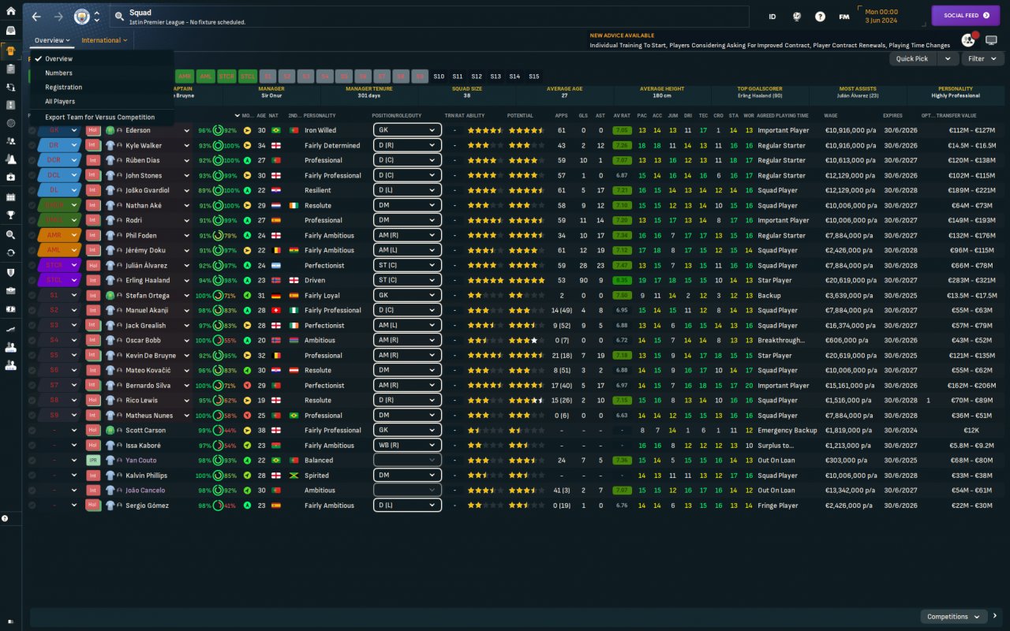Image resolution: width=1010 pixels, height=631 pixels.
Task: Click the Hol status button for Ederson
Action: click(93, 130)
